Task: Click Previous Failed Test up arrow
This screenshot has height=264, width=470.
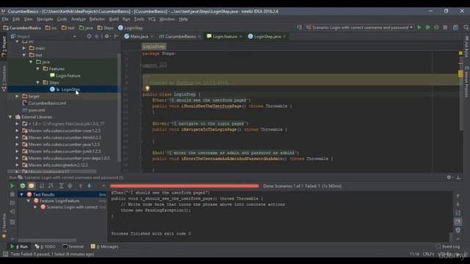Action: click(x=80, y=186)
